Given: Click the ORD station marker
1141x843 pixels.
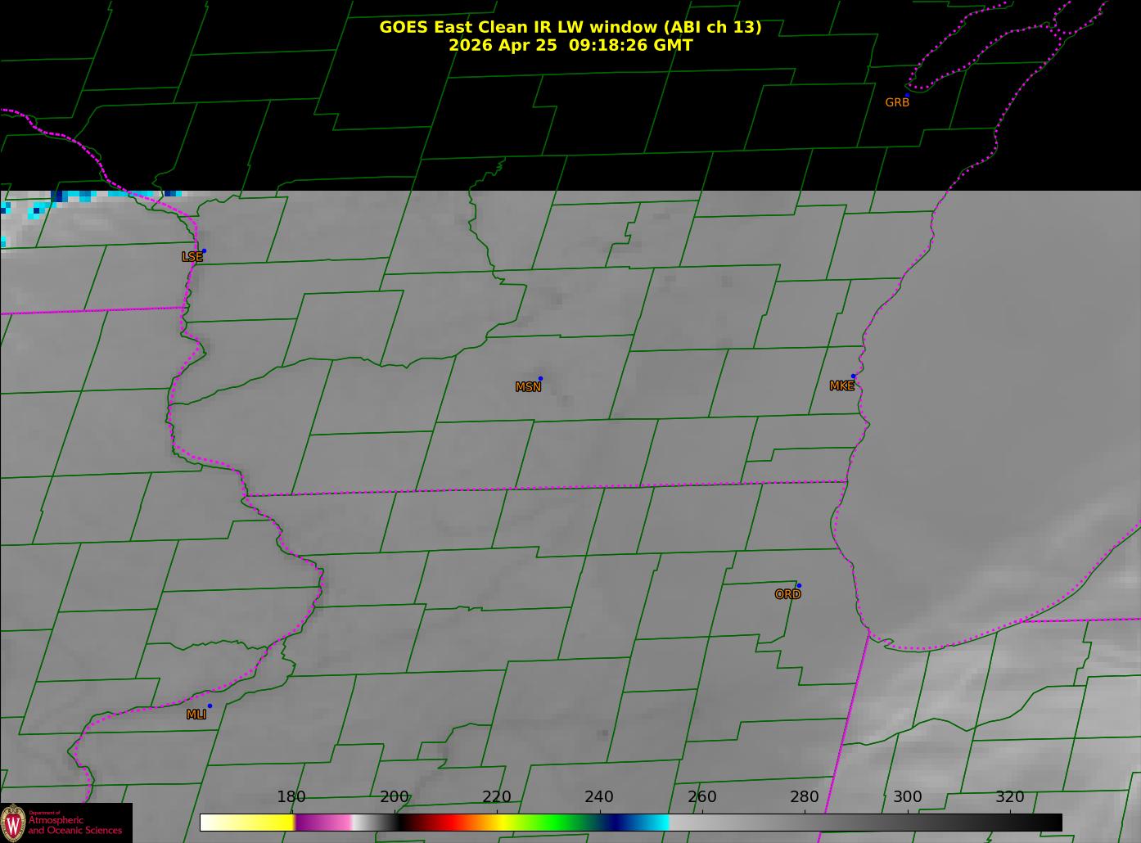Looking at the screenshot, I should click(799, 585).
